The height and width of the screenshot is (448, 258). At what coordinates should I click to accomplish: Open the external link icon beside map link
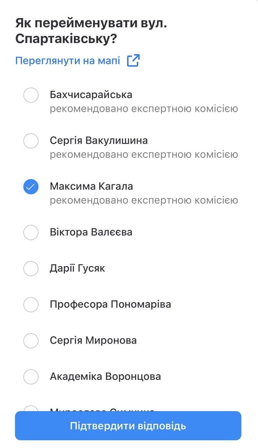(x=133, y=60)
